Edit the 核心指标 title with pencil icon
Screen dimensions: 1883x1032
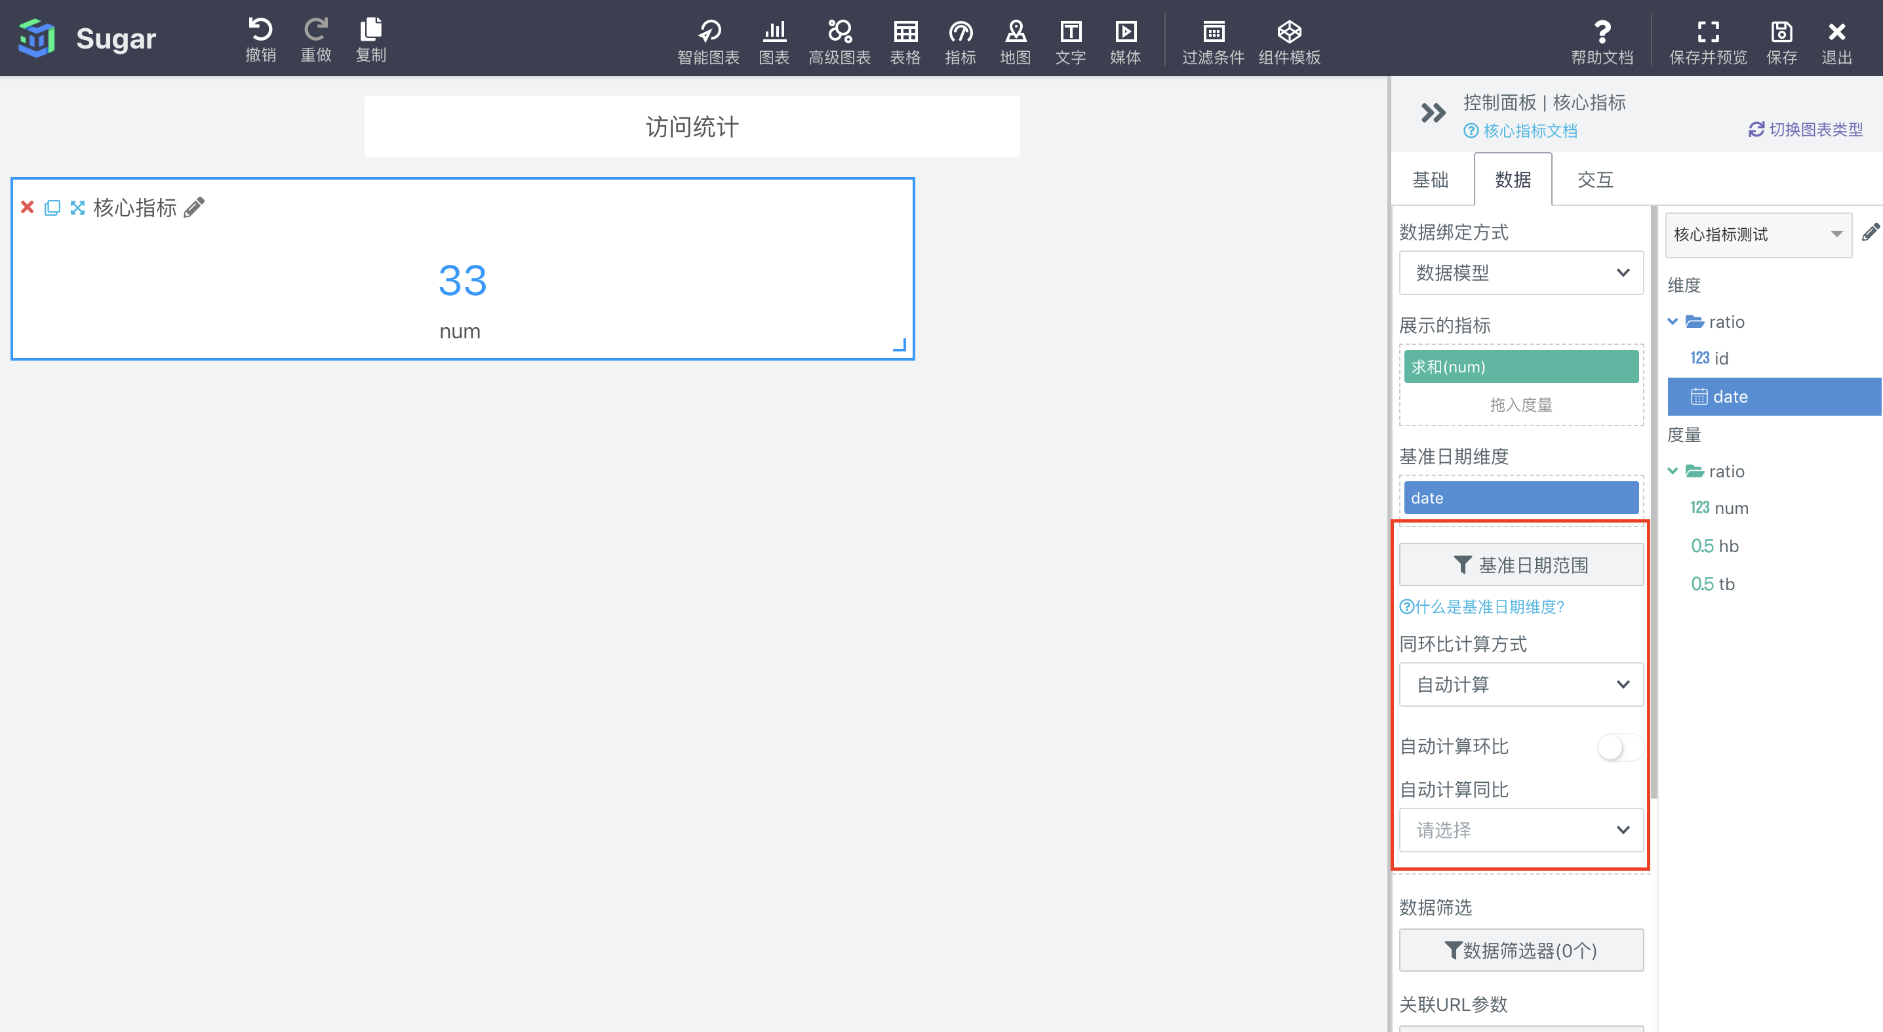(x=193, y=208)
